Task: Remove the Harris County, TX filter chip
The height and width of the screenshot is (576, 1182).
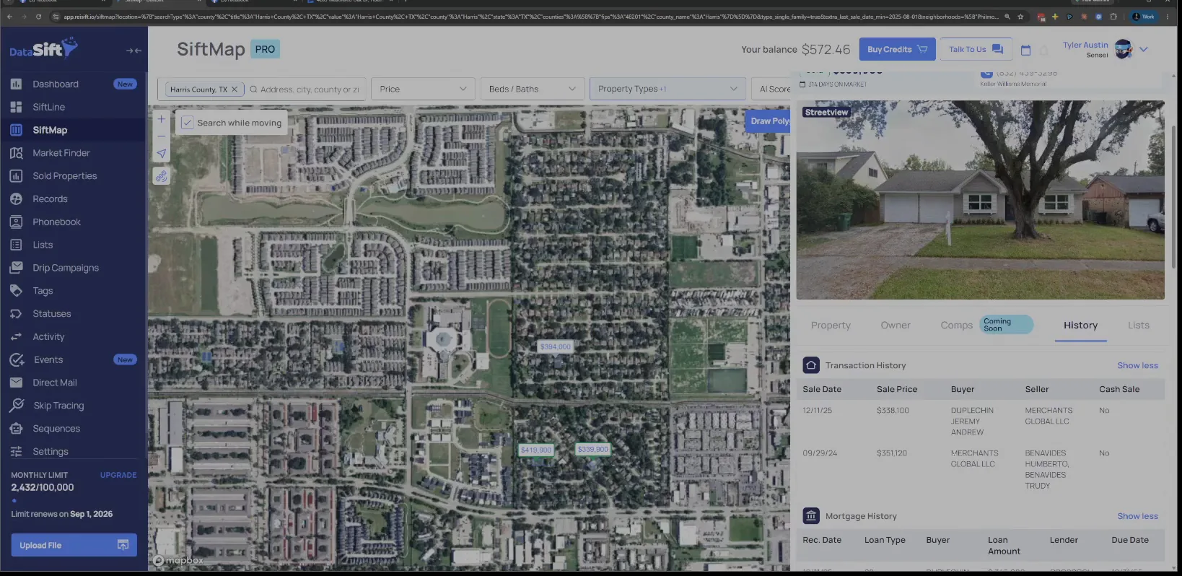Action: [234, 90]
